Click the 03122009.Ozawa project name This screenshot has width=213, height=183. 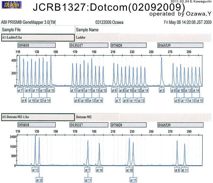(x=109, y=22)
